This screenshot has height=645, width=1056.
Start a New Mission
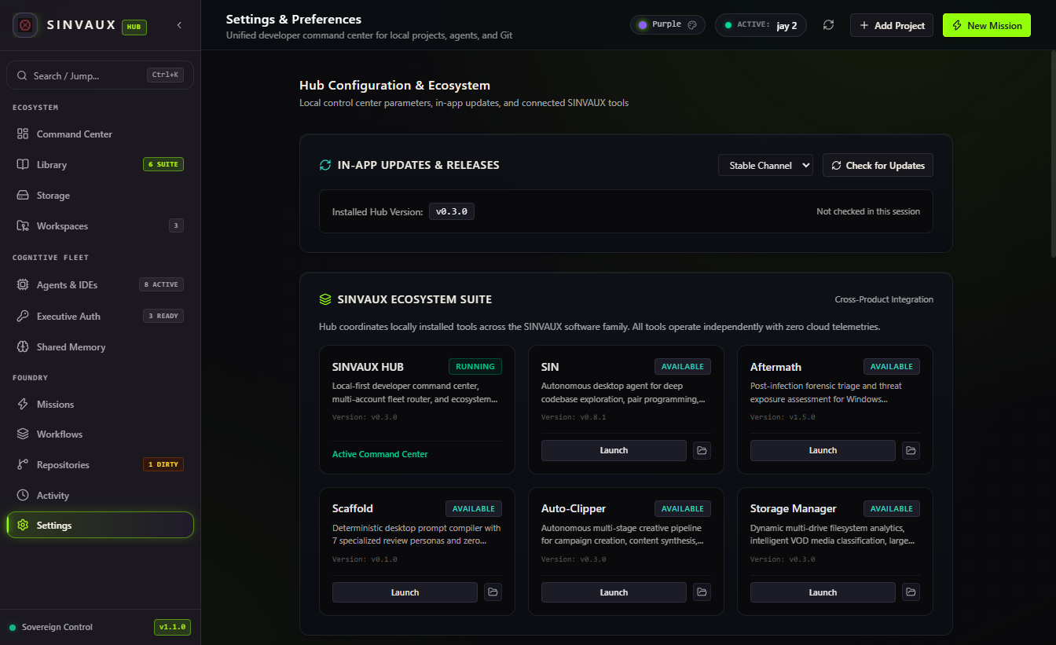[987, 25]
